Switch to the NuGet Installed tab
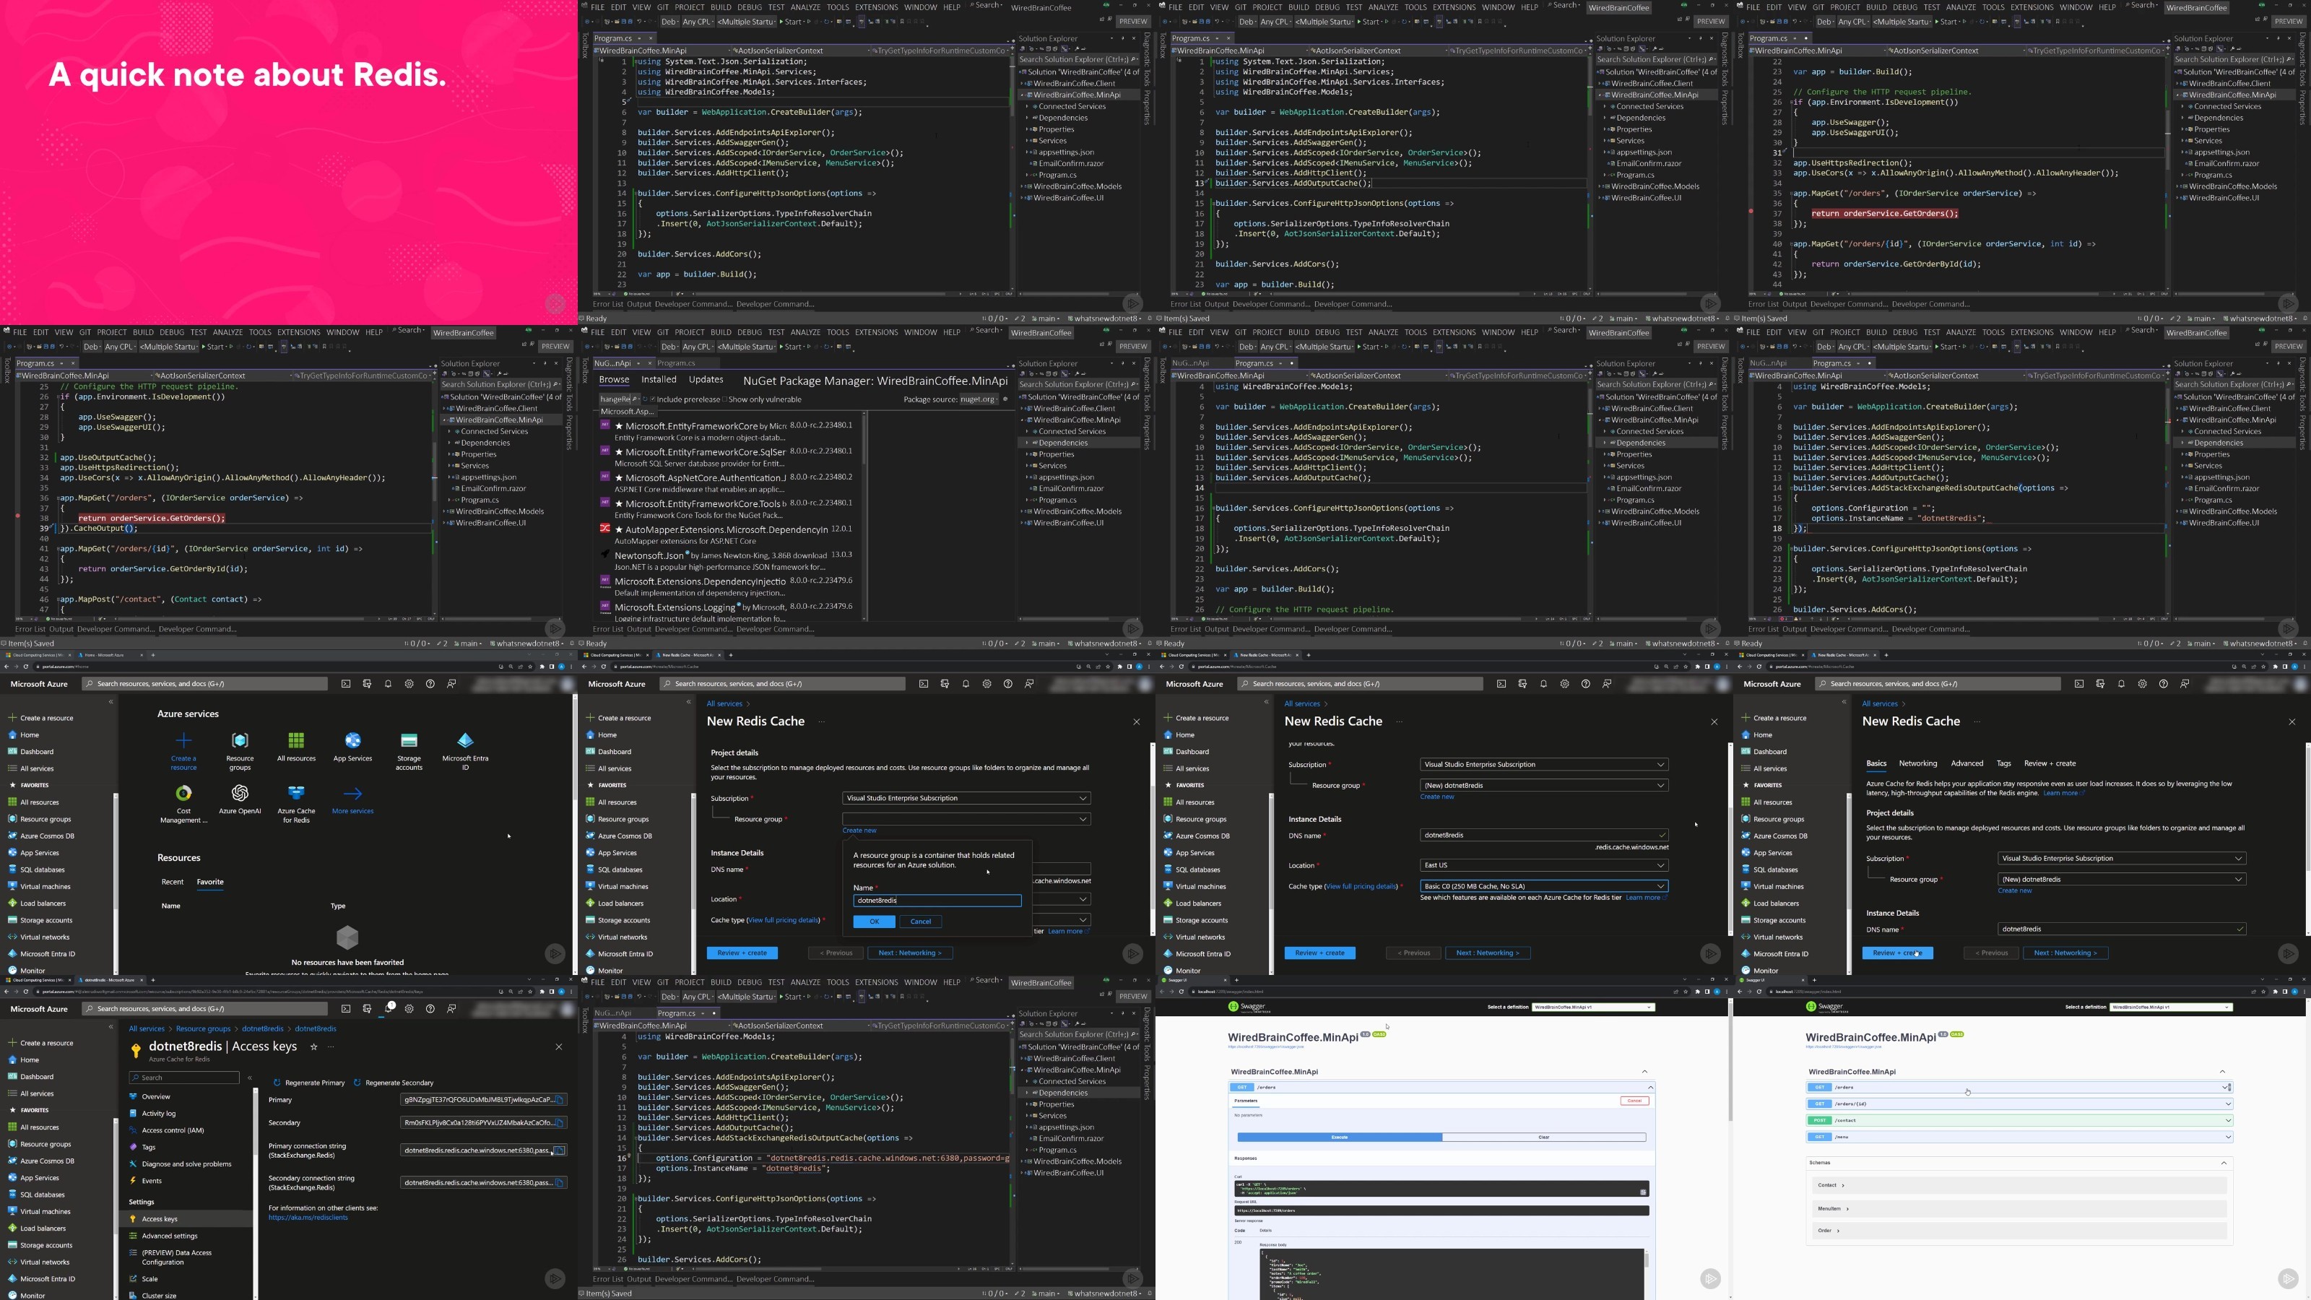The image size is (2311, 1300). pos(659,379)
